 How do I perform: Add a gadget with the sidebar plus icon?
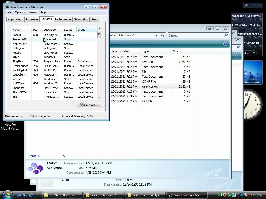[246, 6]
